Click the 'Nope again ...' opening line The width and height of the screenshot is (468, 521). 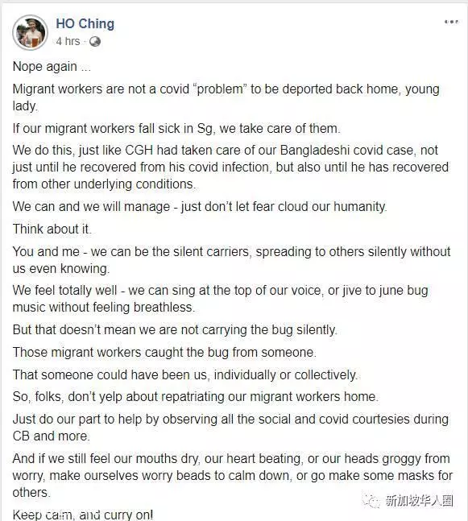(x=52, y=67)
